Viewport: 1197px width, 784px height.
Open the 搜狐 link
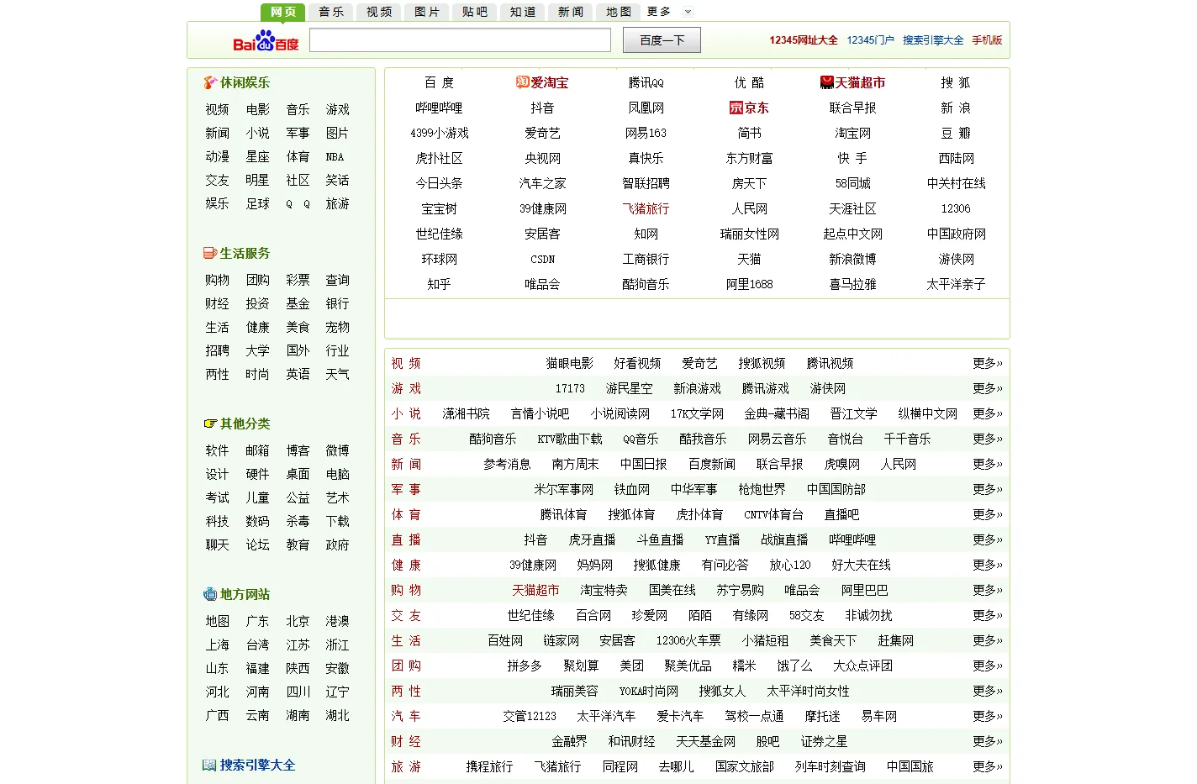click(956, 82)
